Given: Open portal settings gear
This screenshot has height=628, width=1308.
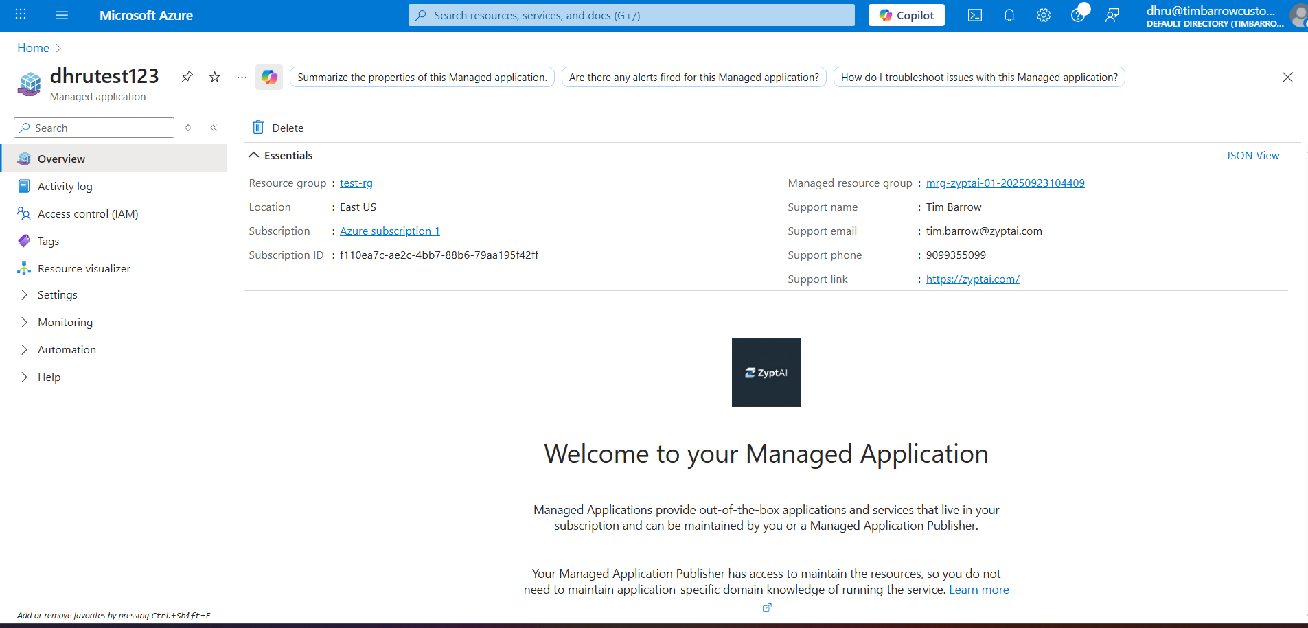Looking at the screenshot, I should click(x=1044, y=15).
